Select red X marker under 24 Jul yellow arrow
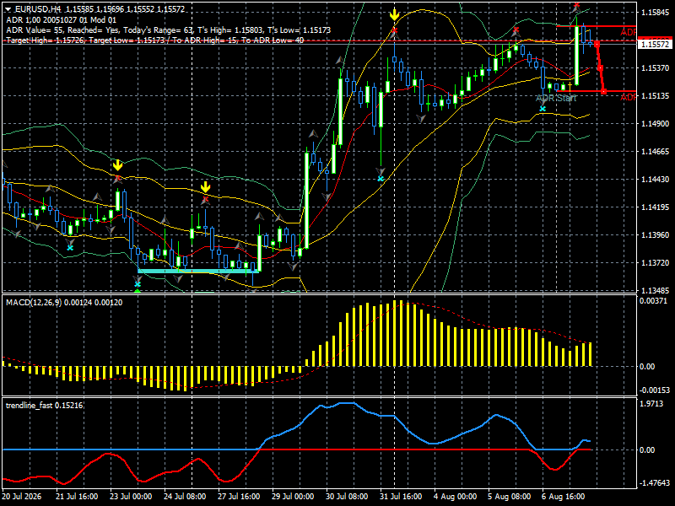 [x=205, y=199]
